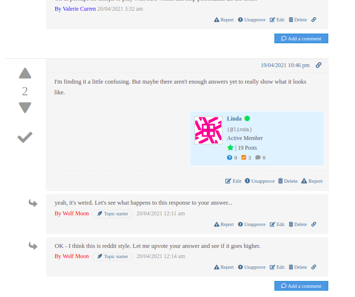Unapprove the 12:11 am Wolf Moon comment
Viewport: 355px width, 297px height.
point(252,224)
